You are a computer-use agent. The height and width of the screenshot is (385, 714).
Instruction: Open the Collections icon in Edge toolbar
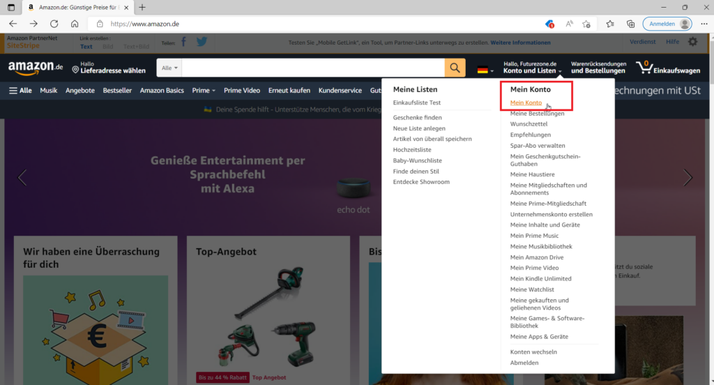click(630, 24)
